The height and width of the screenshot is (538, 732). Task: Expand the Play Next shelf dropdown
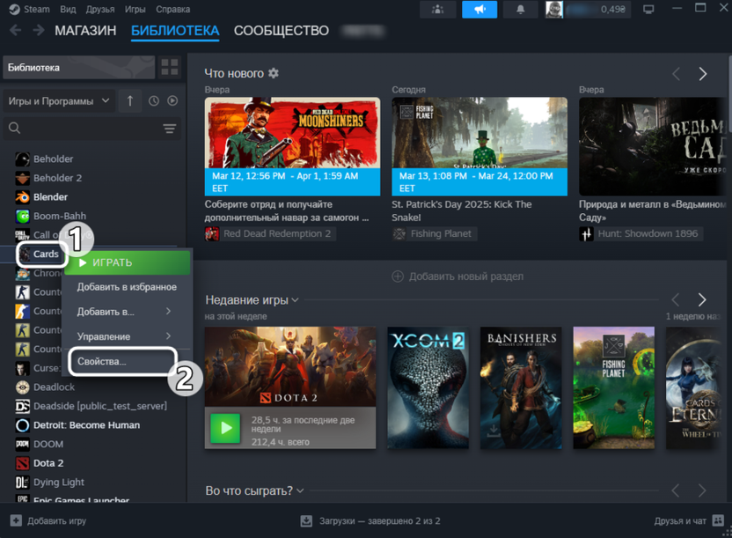tap(300, 490)
